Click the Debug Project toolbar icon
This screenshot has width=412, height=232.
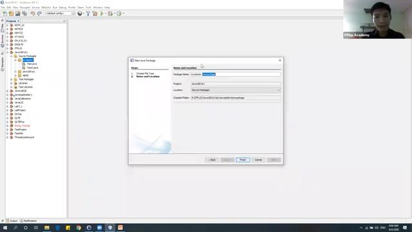tap(111, 14)
